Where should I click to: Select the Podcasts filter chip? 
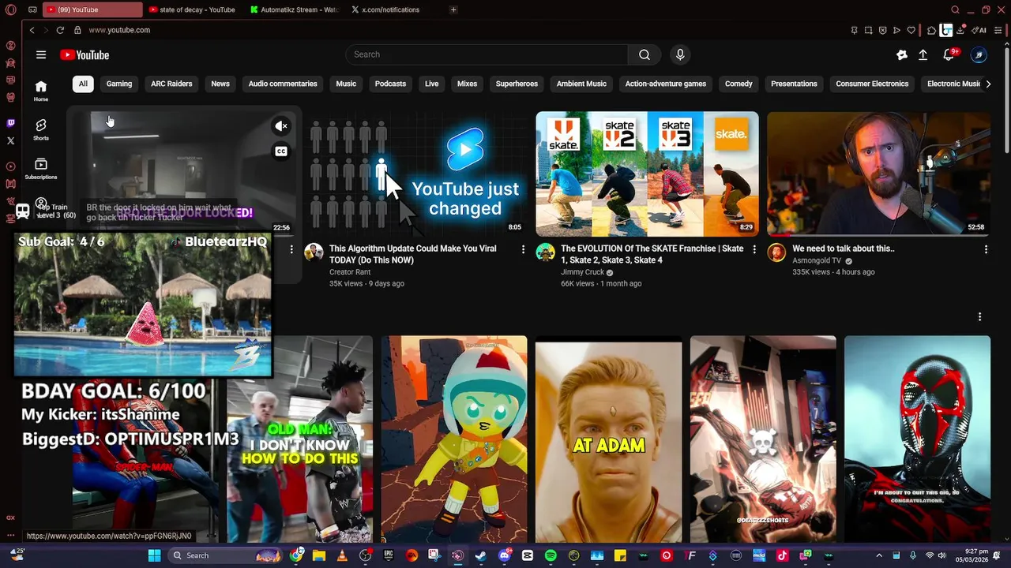(390, 84)
